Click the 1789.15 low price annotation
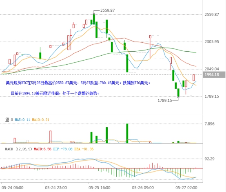226x192 pixels. click(x=165, y=100)
